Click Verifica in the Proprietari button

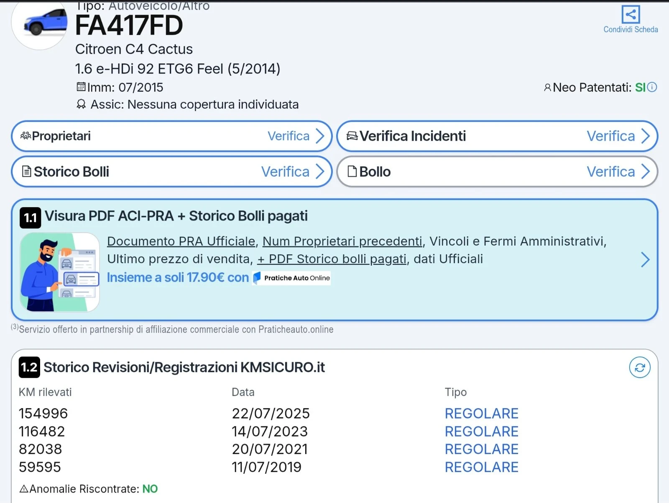pos(289,136)
